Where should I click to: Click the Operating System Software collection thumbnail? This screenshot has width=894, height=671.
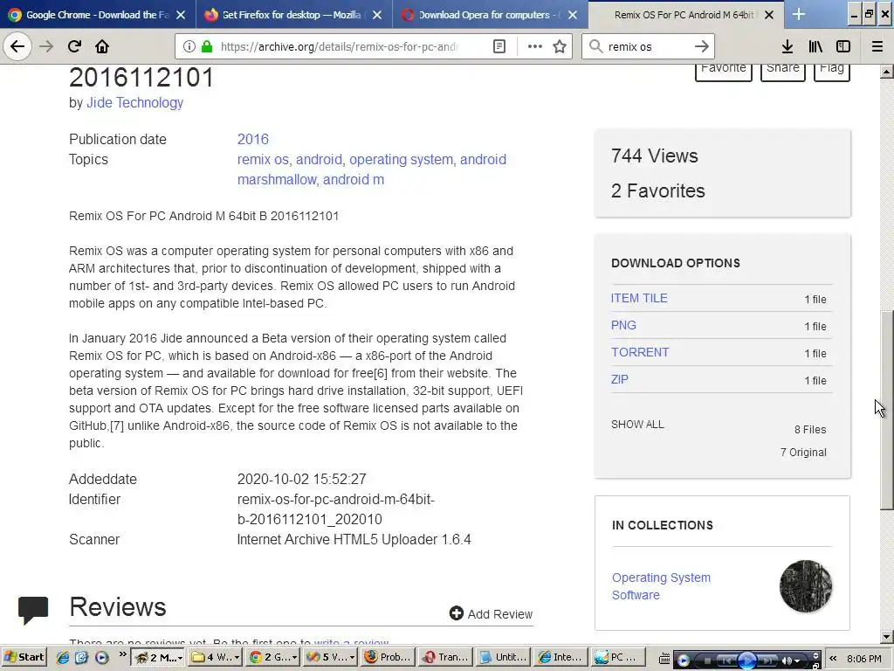(x=806, y=586)
